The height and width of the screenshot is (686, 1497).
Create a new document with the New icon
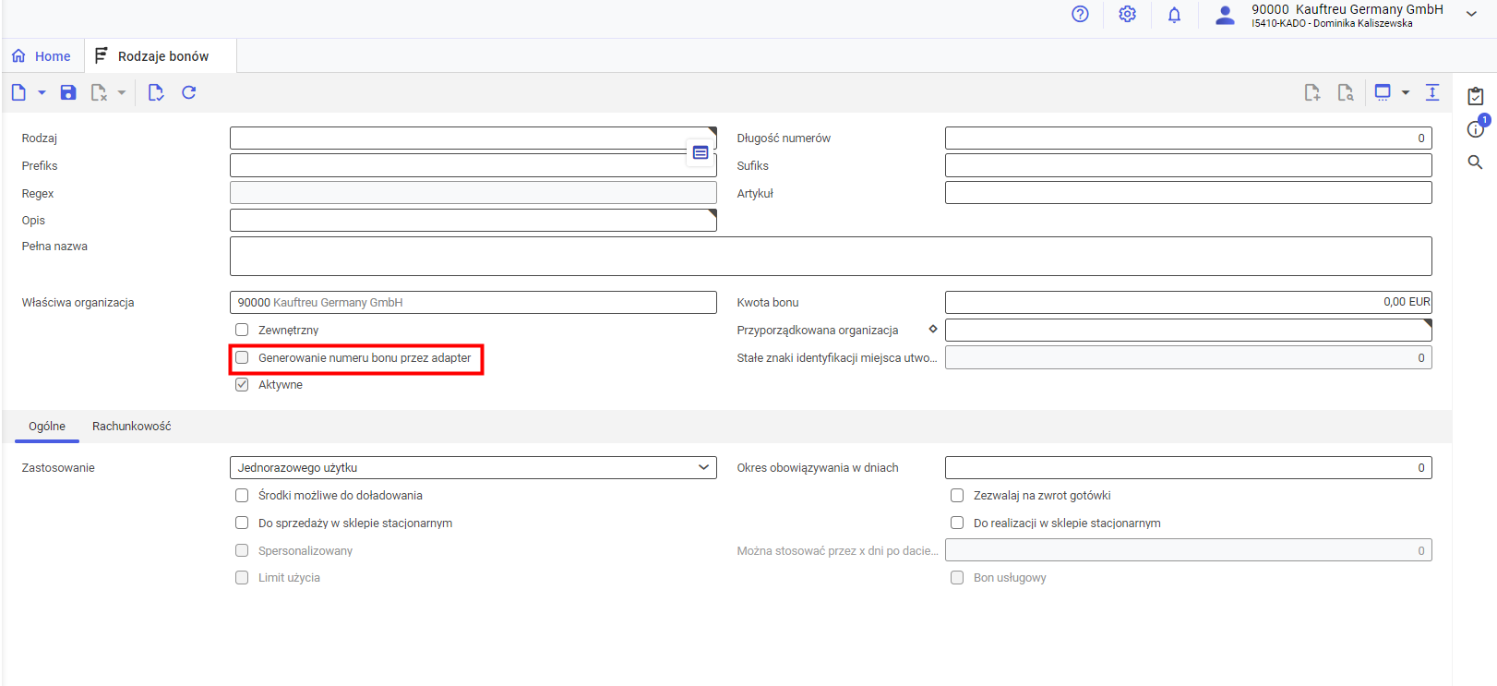point(18,92)
